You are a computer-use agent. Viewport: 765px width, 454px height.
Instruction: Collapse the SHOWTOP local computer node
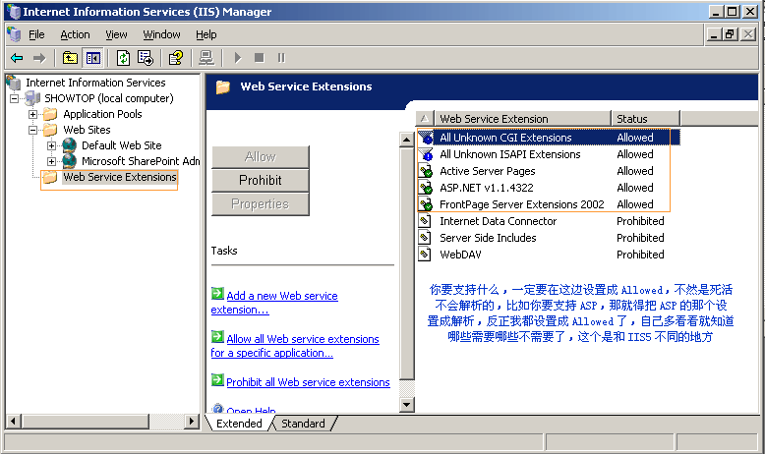pos(14,98)
